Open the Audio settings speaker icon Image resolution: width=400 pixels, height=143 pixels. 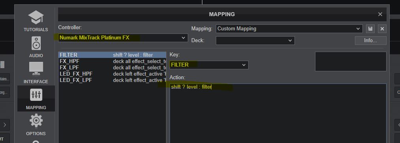36,43
